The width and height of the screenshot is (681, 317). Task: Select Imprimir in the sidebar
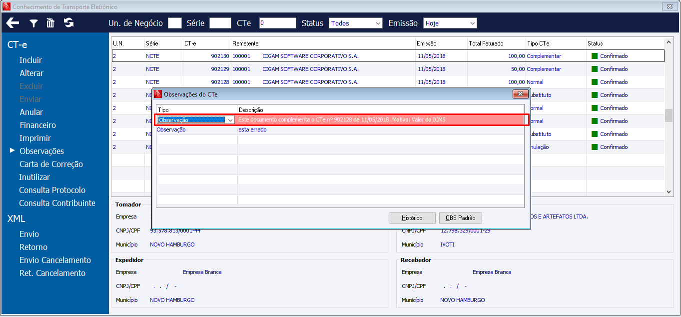35,138
